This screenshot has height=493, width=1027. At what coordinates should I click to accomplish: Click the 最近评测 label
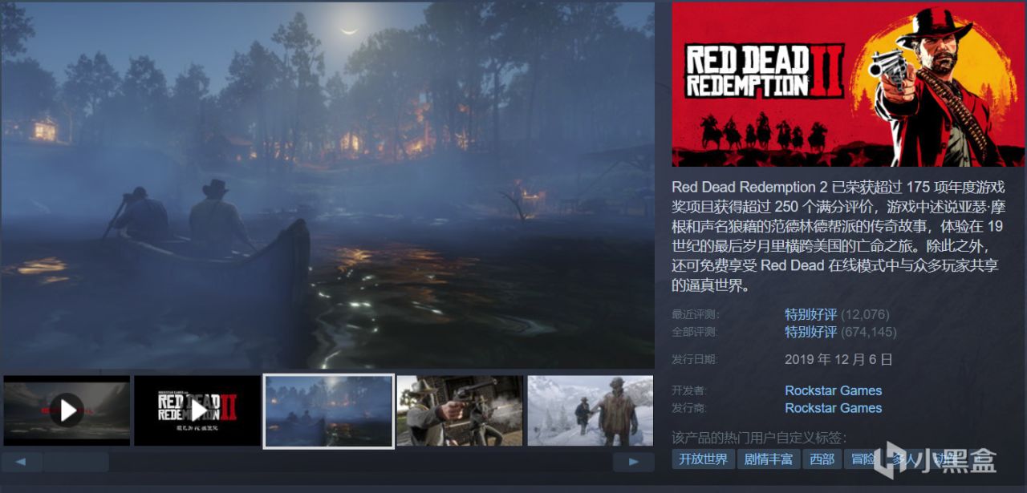tap(696, 314)
